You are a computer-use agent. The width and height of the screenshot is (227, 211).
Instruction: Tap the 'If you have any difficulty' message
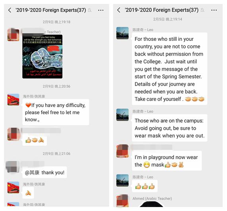56,112
